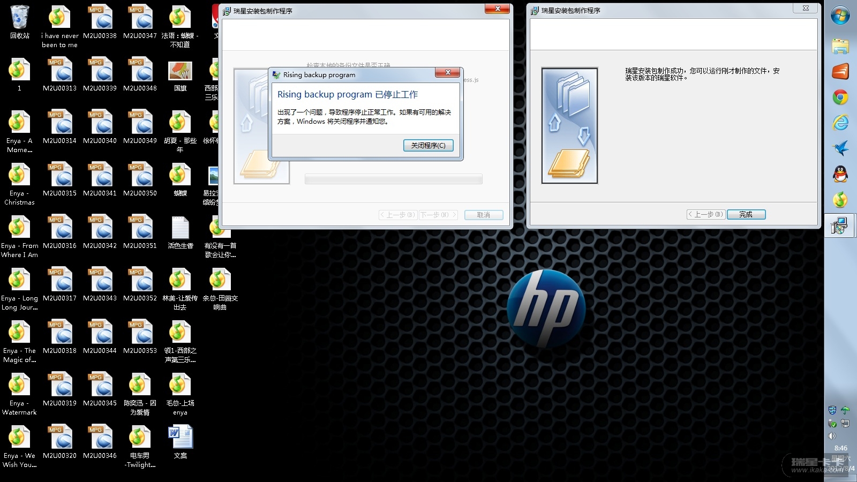Select the M2U00317 video file icon
Viewport: 857px width, 482px height.
coord(59,285)
